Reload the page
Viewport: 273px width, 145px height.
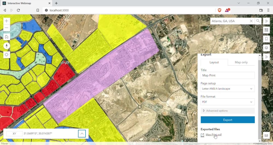click(18, 10)
